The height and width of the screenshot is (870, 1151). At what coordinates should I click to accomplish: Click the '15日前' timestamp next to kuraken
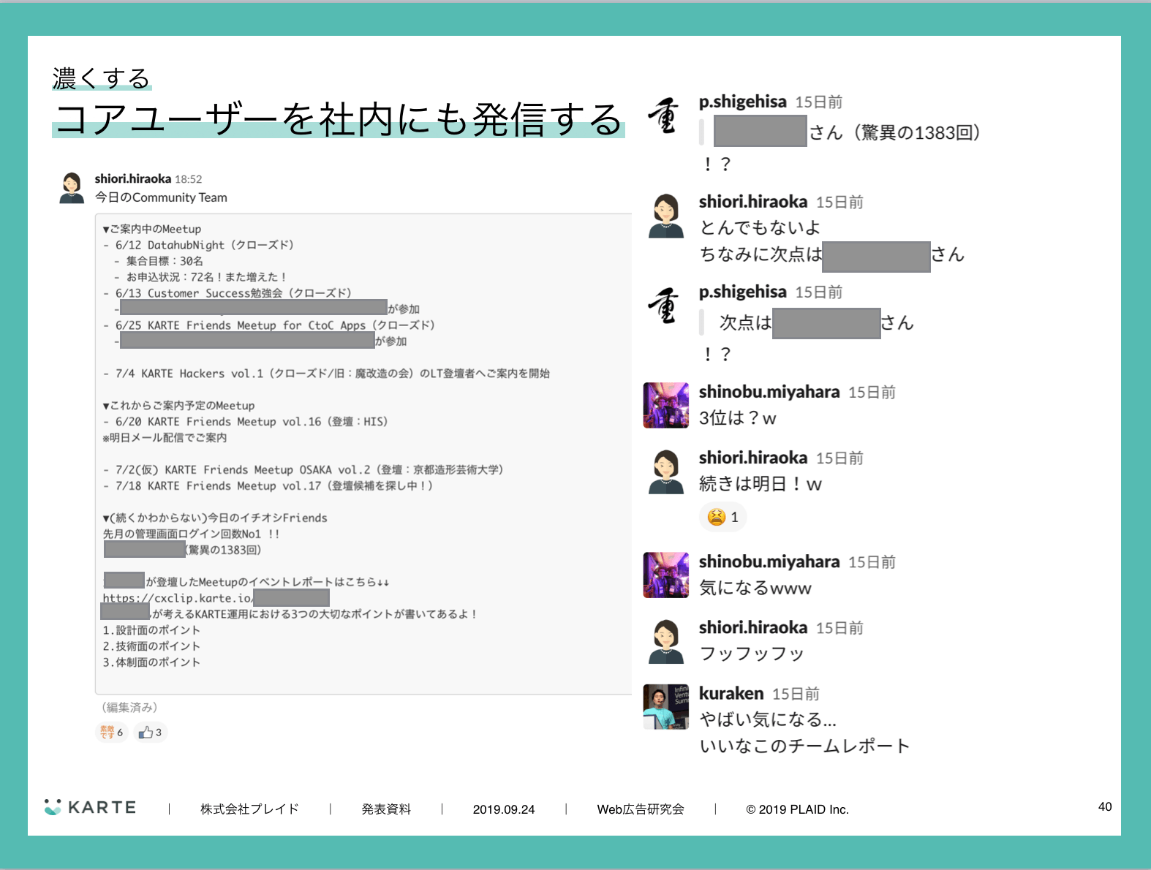pos(796,694)
